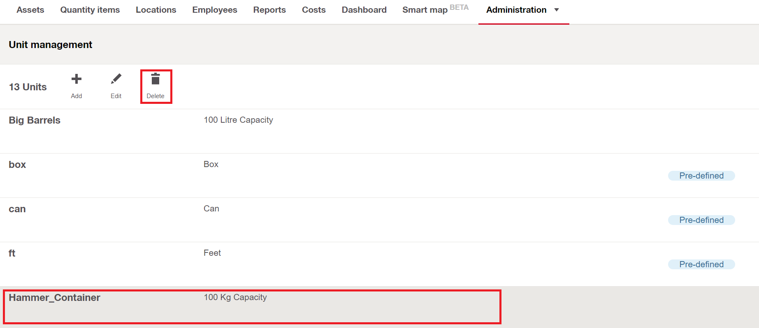Open the Employees tab

(215, 10)
